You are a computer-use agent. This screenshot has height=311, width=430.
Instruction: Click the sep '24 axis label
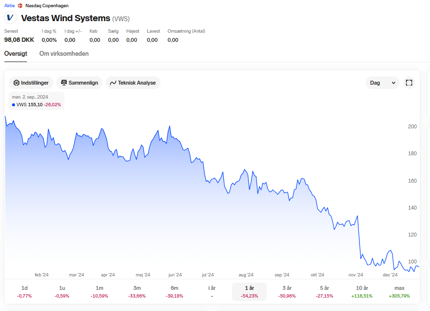tap(282, 275)
